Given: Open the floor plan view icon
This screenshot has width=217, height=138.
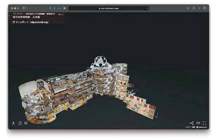Looking at the screenshot, I should 20,123.
